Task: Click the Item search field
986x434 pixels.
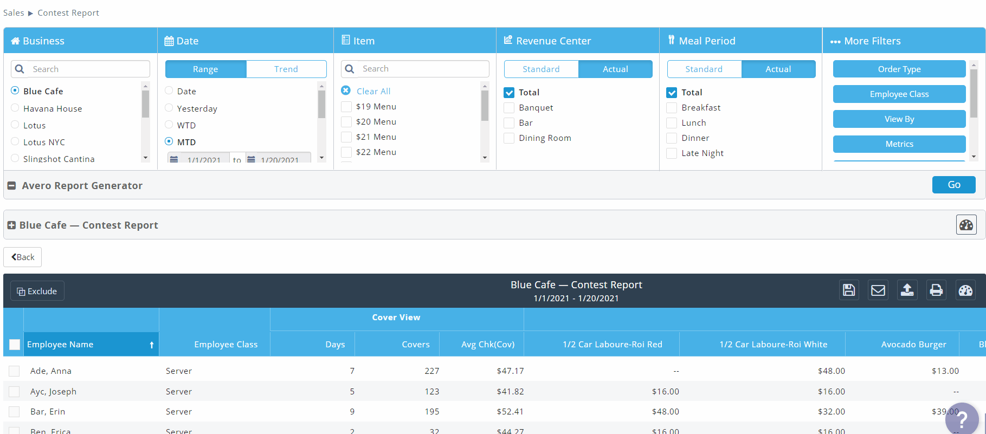Action: click(423, 69)
